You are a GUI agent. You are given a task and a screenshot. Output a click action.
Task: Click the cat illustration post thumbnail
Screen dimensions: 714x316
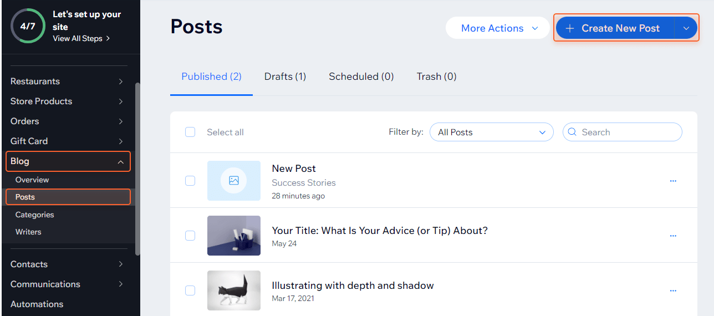click(234, 290)
